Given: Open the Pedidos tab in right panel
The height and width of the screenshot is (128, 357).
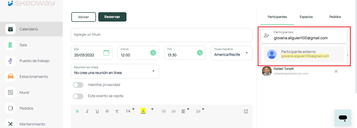Looking at the screenshot, I should 335,17.
